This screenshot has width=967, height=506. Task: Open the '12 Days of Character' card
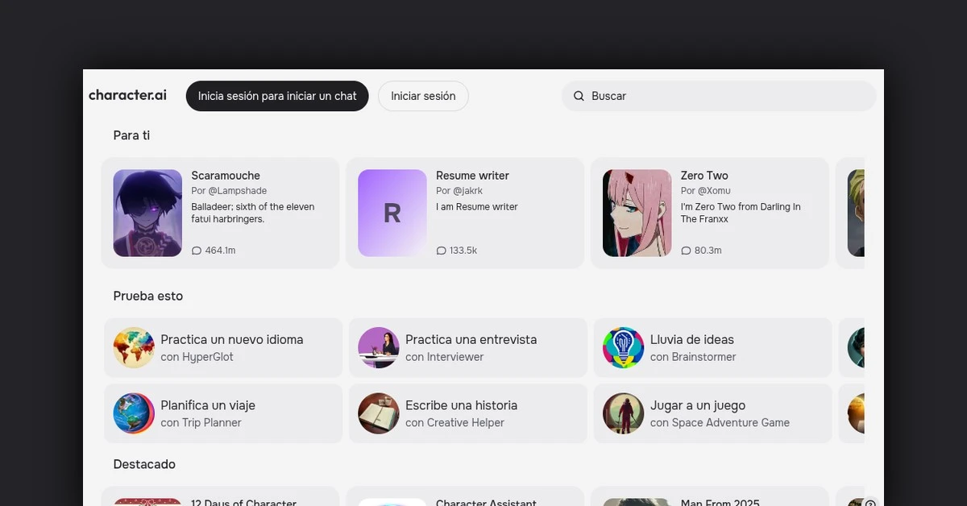tap(223, 498)
